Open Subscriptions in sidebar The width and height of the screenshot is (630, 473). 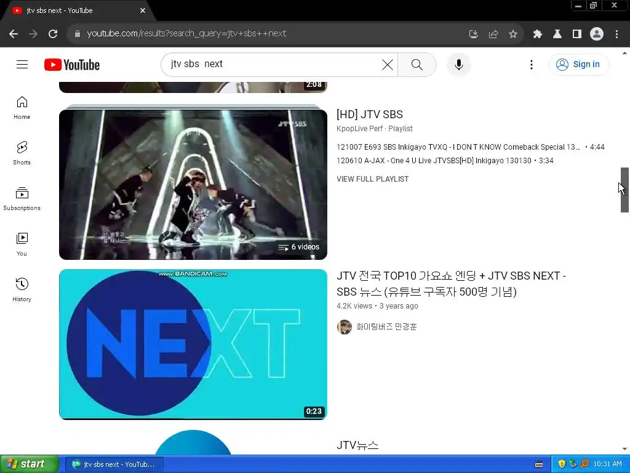tap(22, 199)
